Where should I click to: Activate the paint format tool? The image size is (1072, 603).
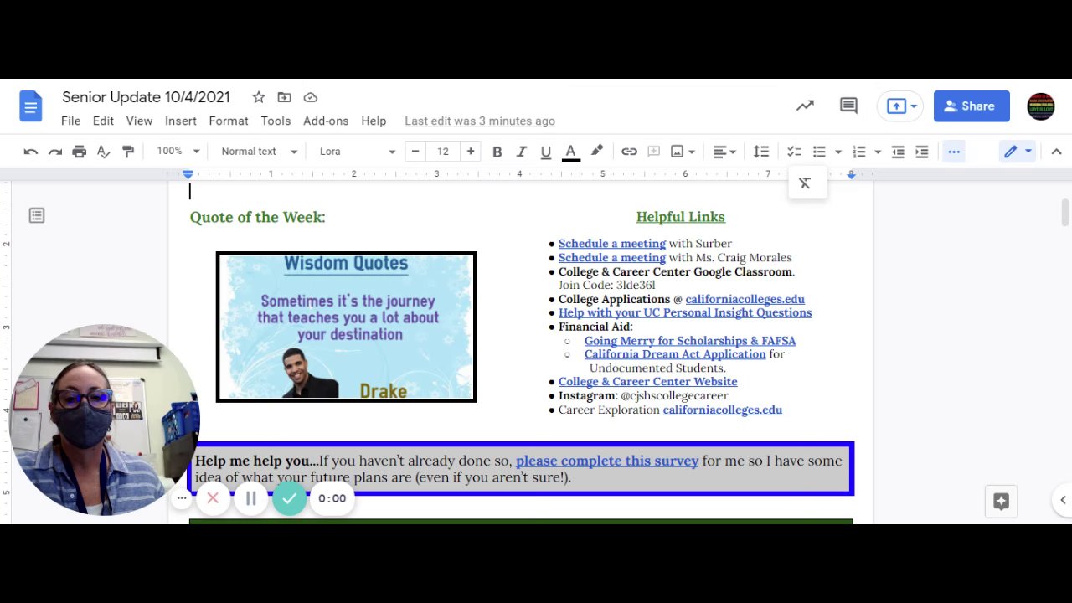pos(128,152)
